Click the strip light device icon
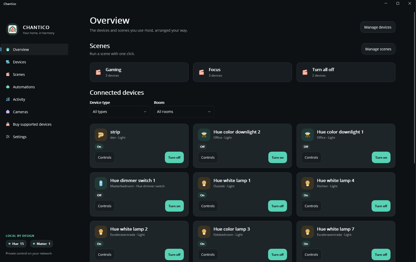The width and height of the screenshot is (416, 262). tap(101, 135)
